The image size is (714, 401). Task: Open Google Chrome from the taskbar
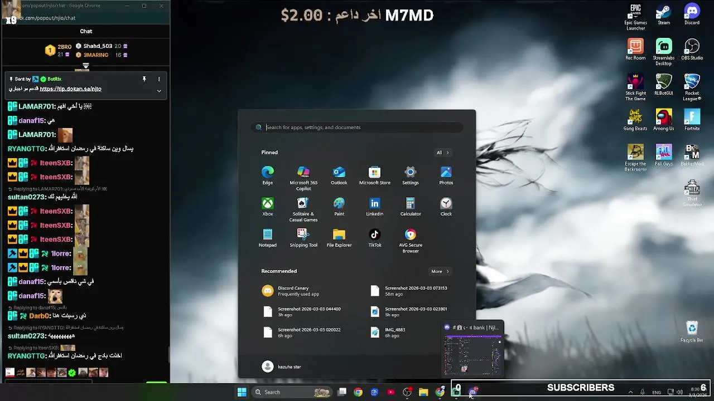click(x=358, y=392)
